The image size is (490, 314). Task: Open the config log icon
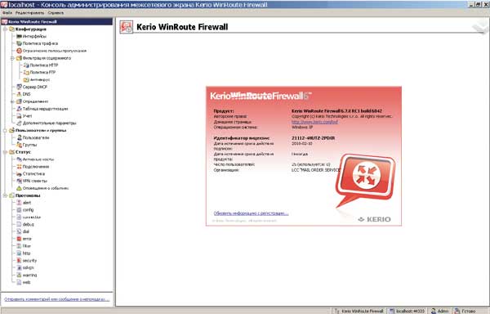[19, 210]
